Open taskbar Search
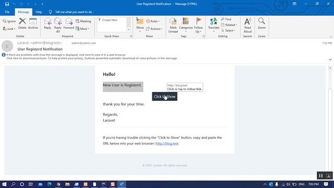334x188 pixels. tap(13, 184)
